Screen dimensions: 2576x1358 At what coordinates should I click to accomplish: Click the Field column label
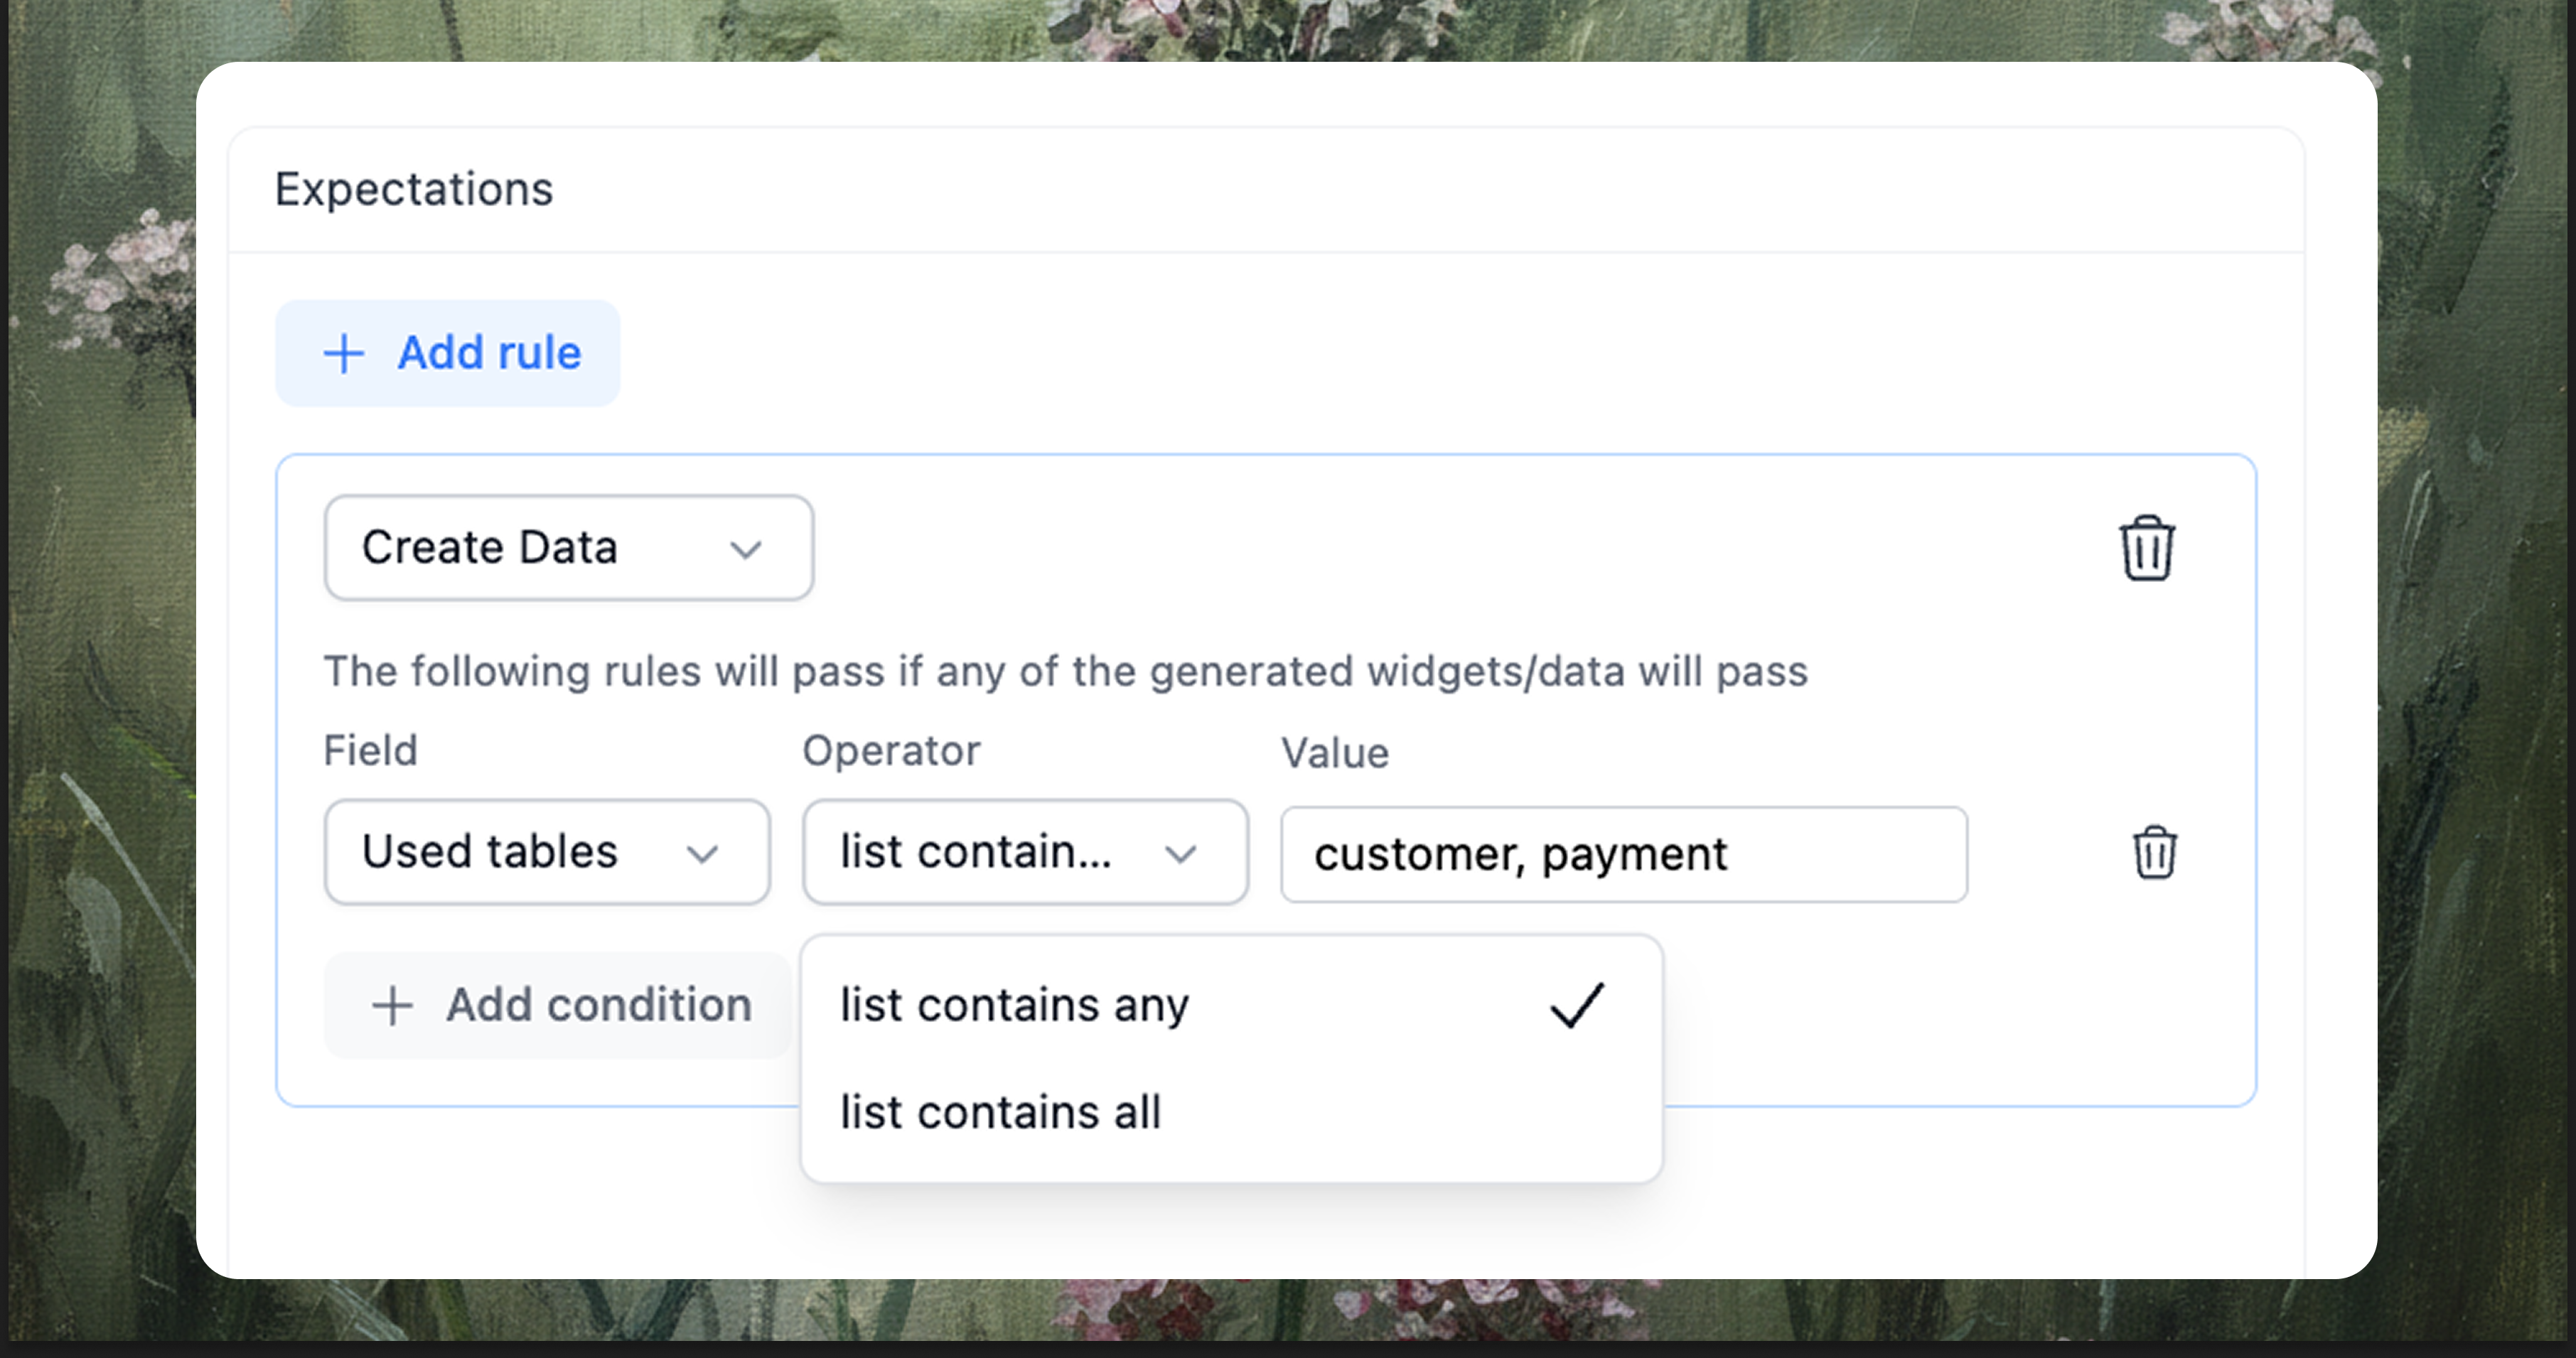370,751
